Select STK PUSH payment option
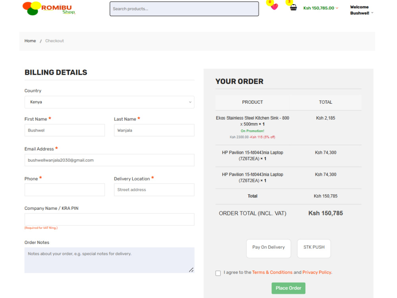The width and height of the screenshot is (397, 298). pos(314,249)
